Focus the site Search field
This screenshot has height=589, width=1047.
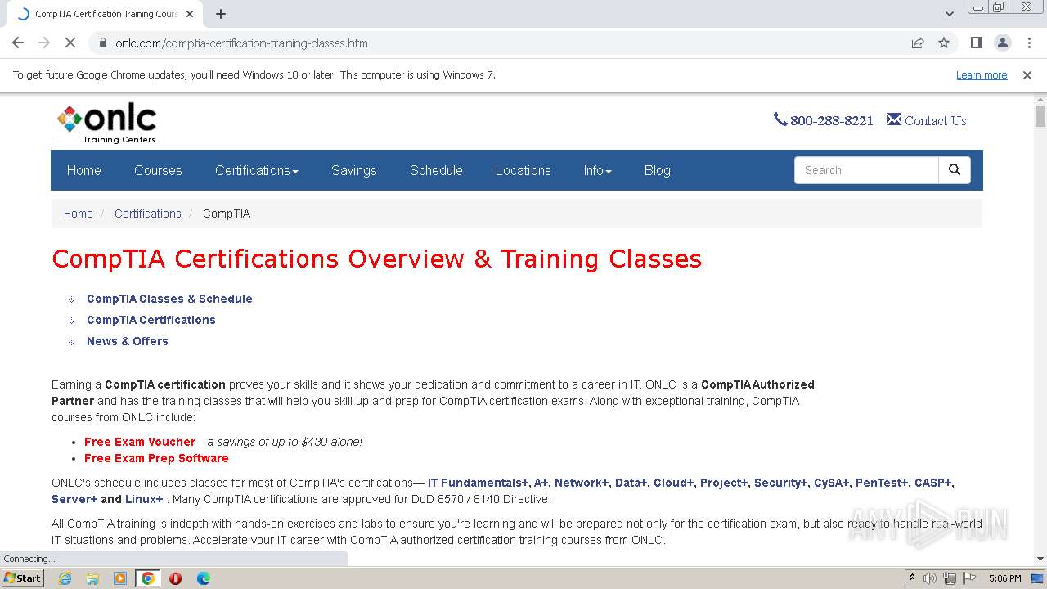click(x=866, y=170)
